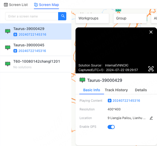157x146 pixels.
Task: Click green screen icon in popup header
Action: coord(82,80)
